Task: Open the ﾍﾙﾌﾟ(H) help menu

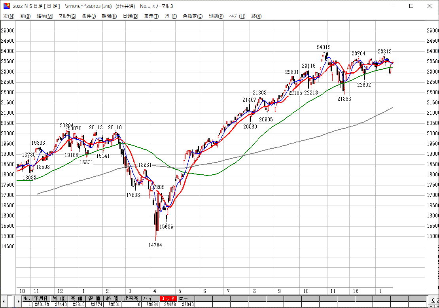Action: tap(237, 16)
